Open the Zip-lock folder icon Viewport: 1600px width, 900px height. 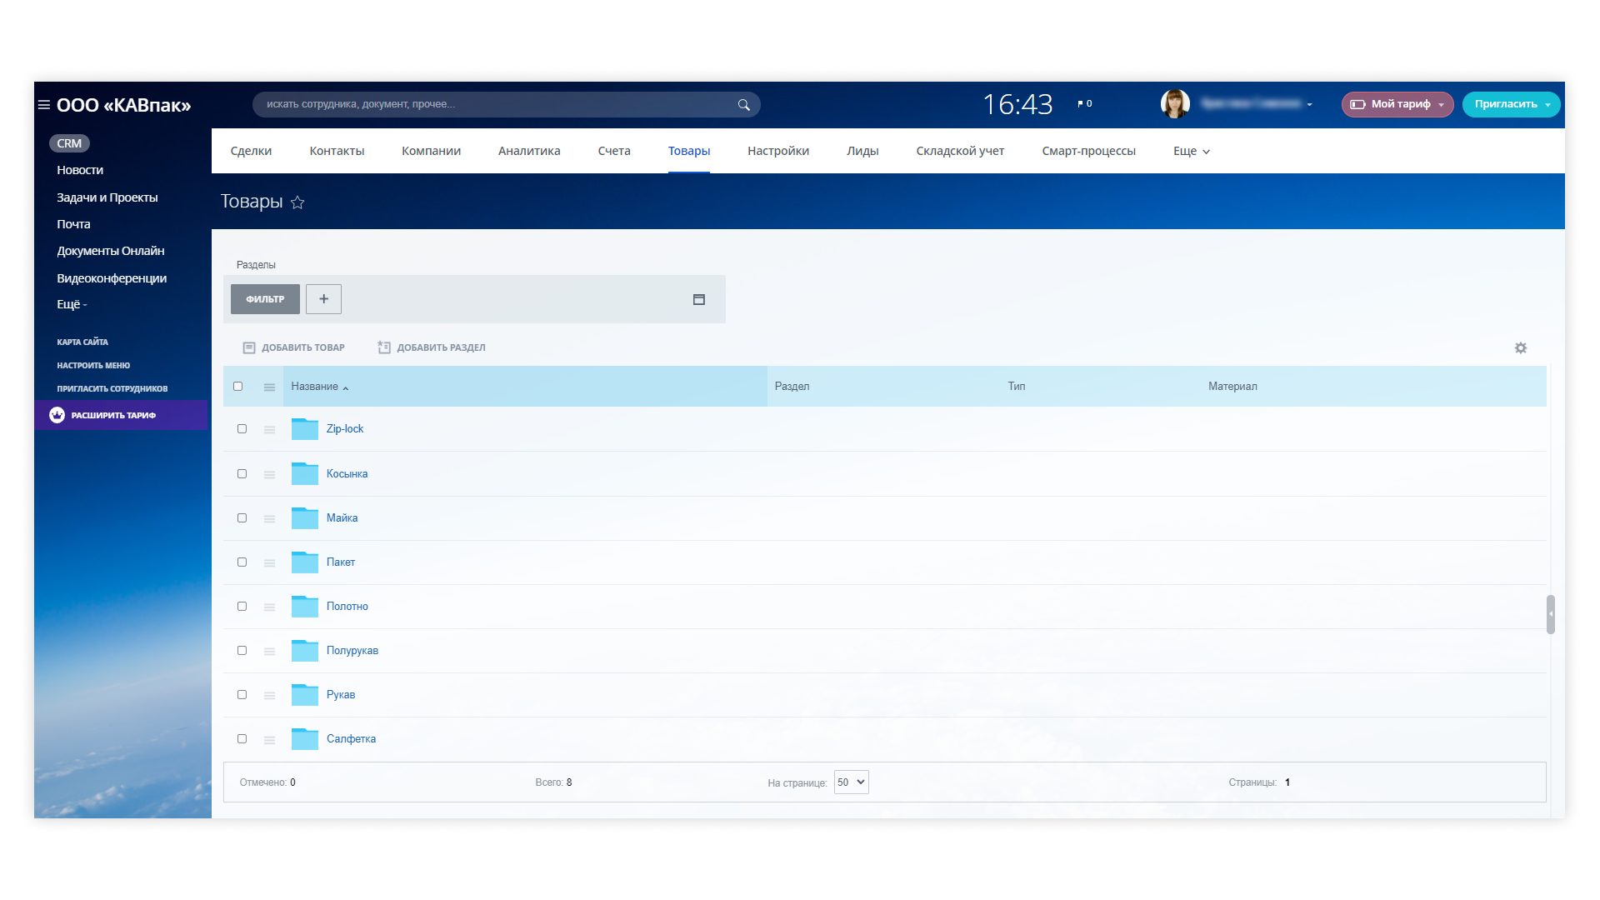[x=305, y=429]
